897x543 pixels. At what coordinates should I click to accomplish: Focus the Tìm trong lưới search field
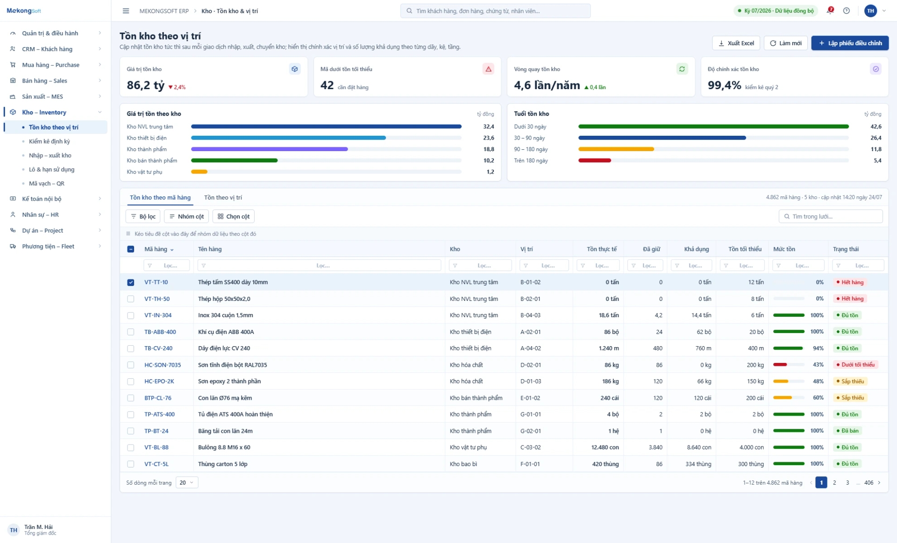point(831,216)
